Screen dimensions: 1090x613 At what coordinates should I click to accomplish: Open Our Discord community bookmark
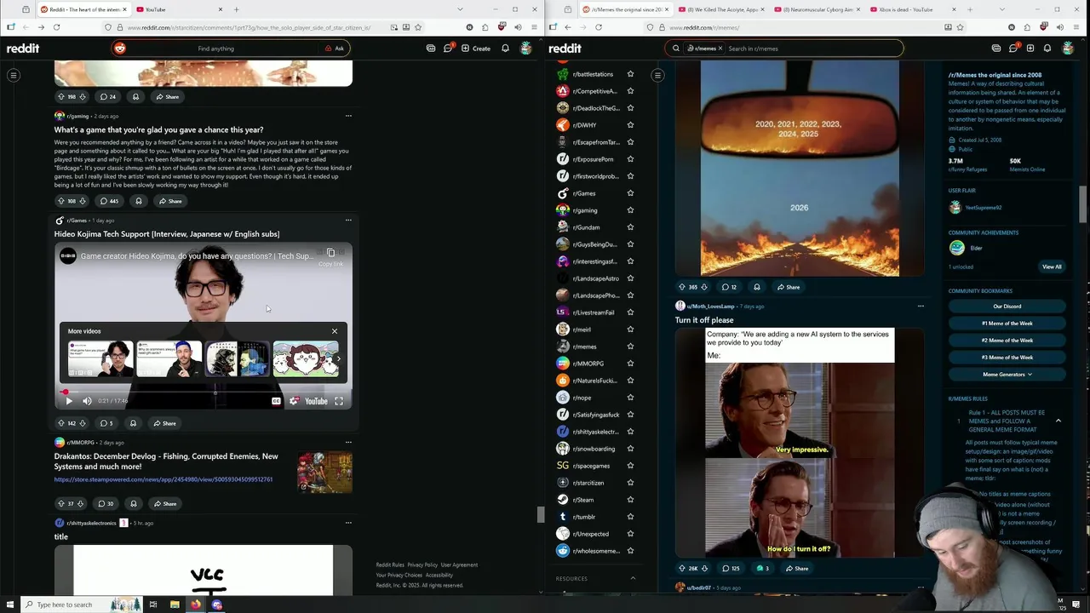coord(1007,306)
